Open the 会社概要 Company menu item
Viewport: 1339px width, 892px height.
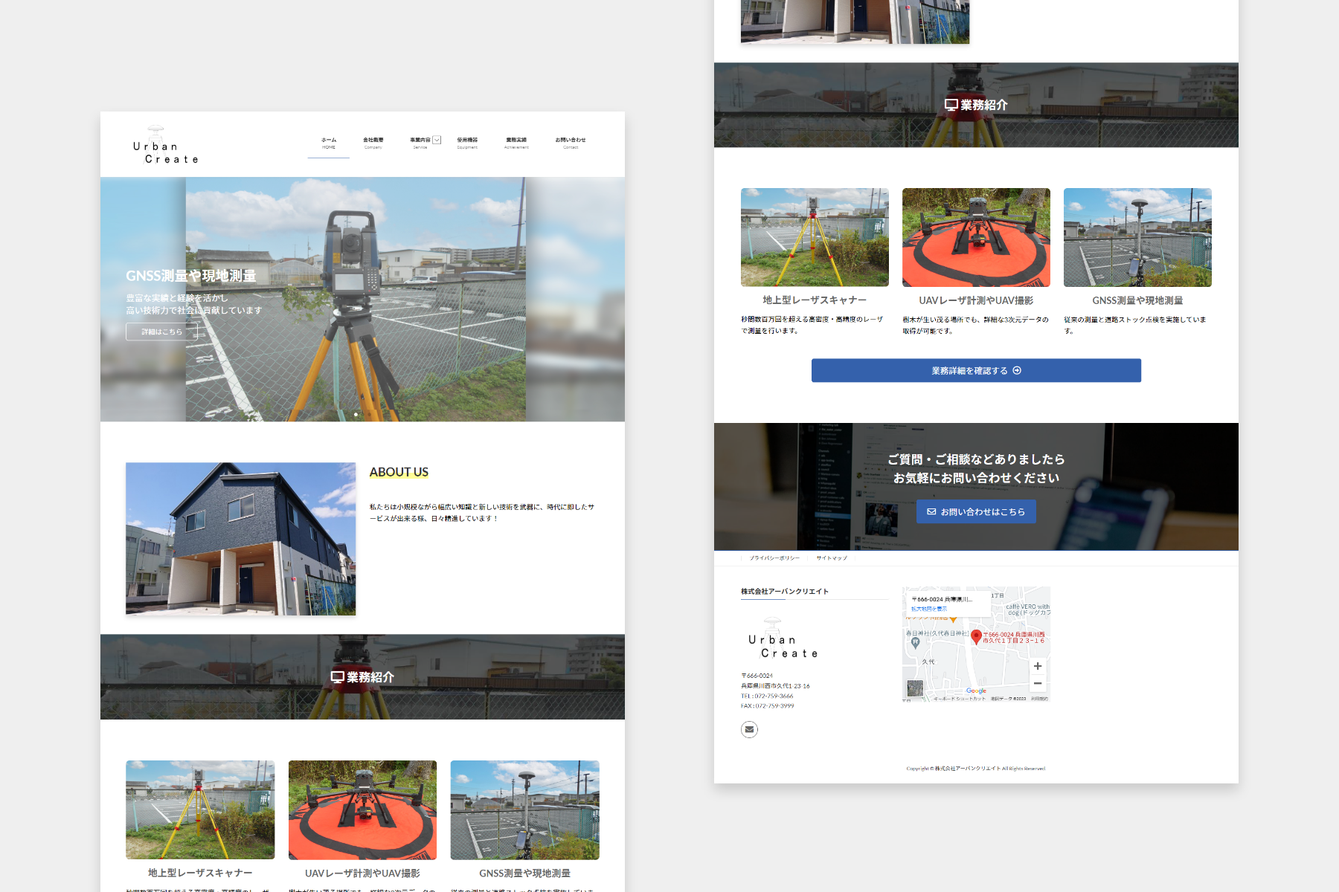click(373, 143)
